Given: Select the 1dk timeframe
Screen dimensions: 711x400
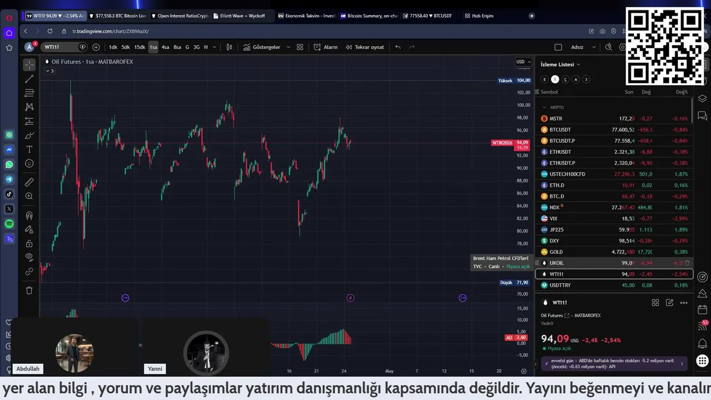Looking at the screenshot, I should coord(113,47).
